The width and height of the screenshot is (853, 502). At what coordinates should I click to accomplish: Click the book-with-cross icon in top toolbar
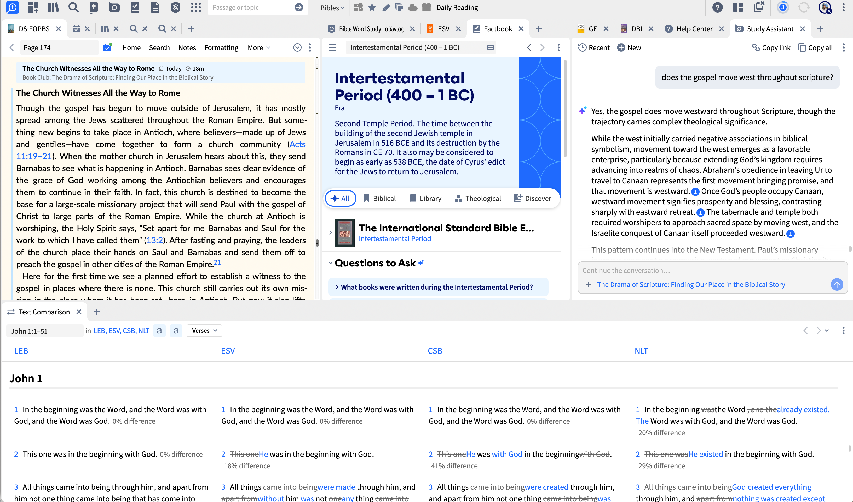coord(94,7)
